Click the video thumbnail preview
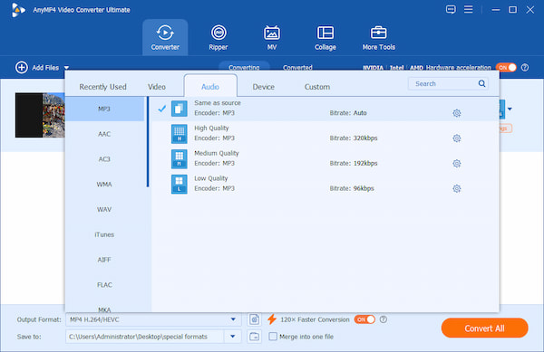 pyautogui.click(x=40, y=115)
